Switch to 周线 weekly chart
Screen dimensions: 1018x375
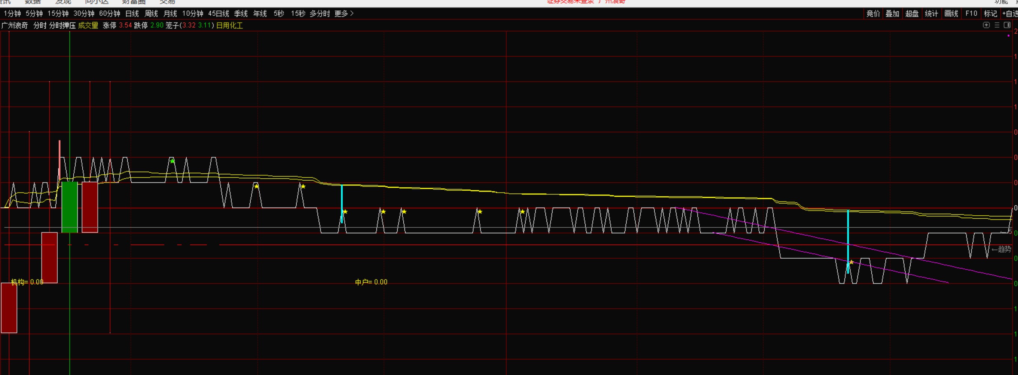tap(151, 14)
